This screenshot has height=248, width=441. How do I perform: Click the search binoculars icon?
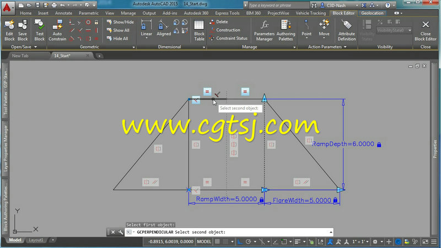pos(314,6)
